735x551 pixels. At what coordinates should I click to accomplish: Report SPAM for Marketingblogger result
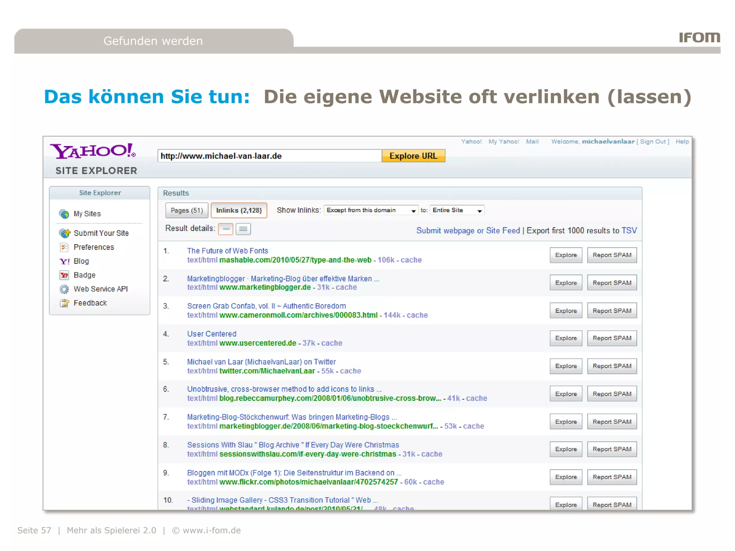(612, 283)
